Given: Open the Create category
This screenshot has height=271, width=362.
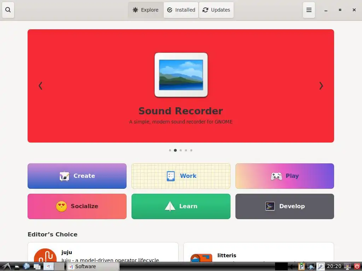Looking at the screenshot, I should (77, 176).
